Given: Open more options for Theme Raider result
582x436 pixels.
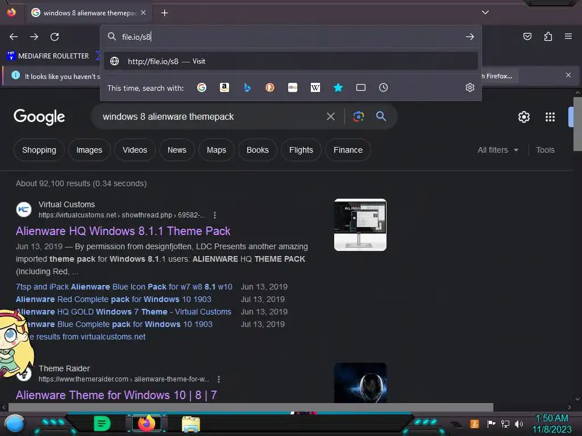Looking at the screenshot, I should click(x=219, y=379).
